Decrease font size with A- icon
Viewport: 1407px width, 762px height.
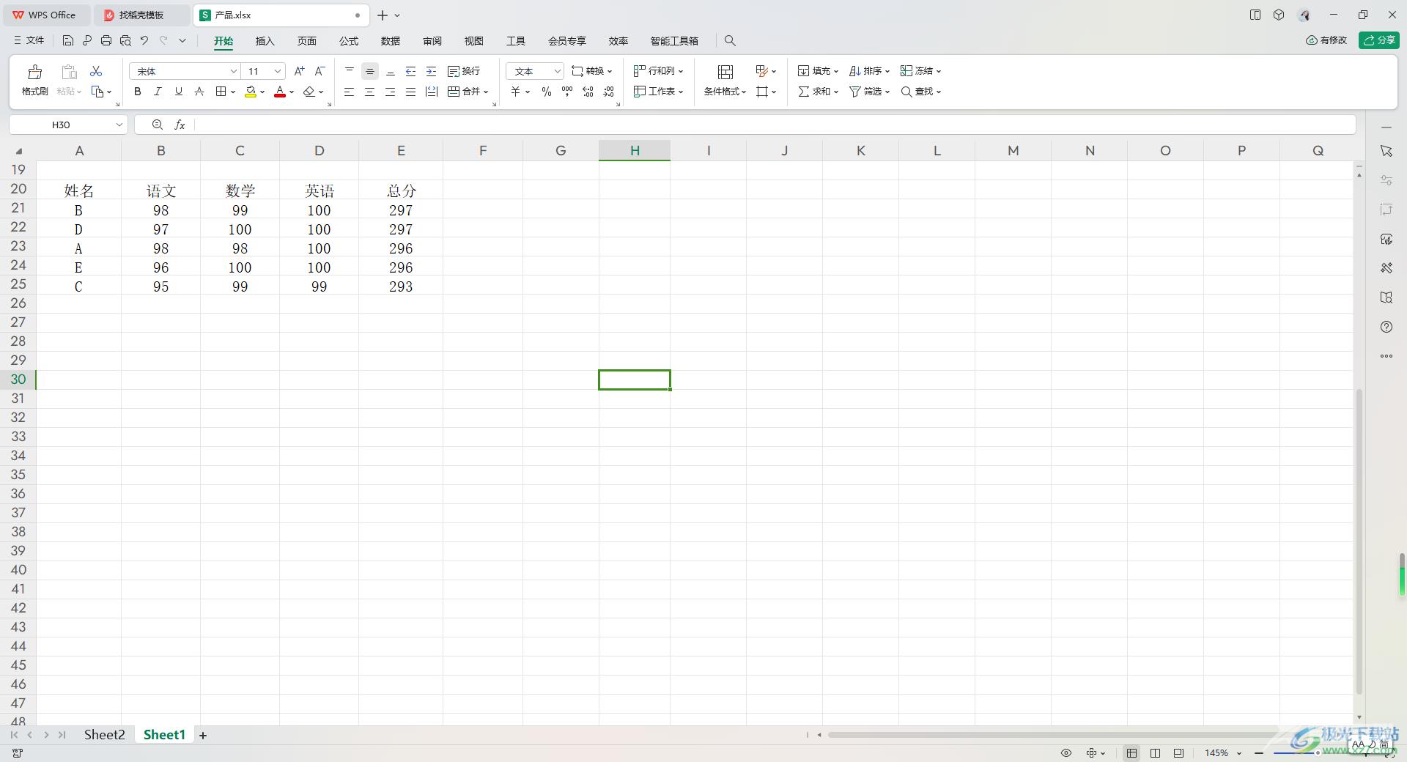(x=320, y=71)
